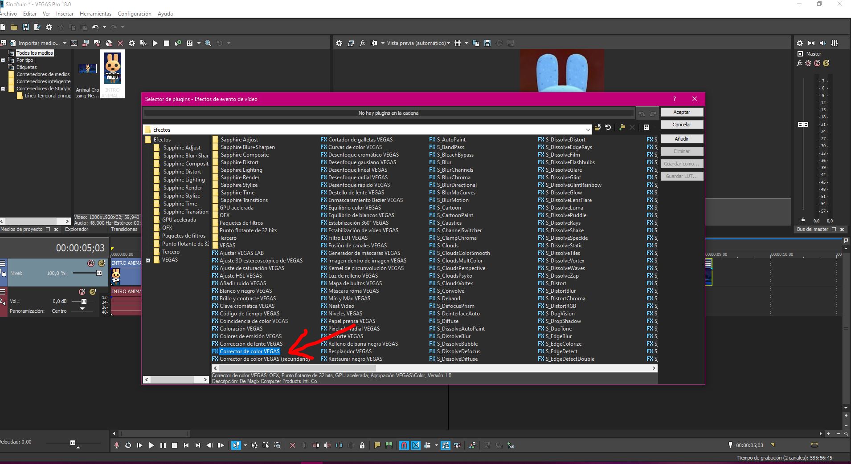Create a new project with the blank page icon
This screenshot has height=464, width=851.
(x=3, y=27)
